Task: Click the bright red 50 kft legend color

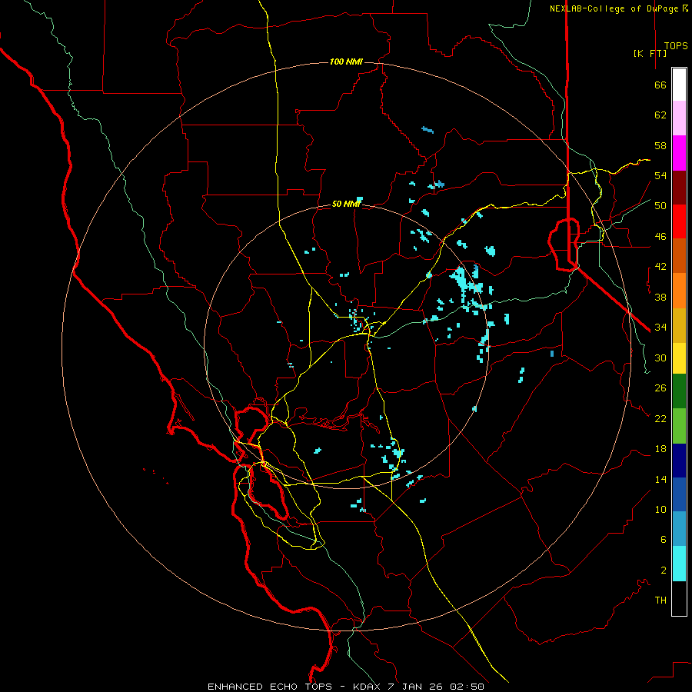Action: point(679,221)
